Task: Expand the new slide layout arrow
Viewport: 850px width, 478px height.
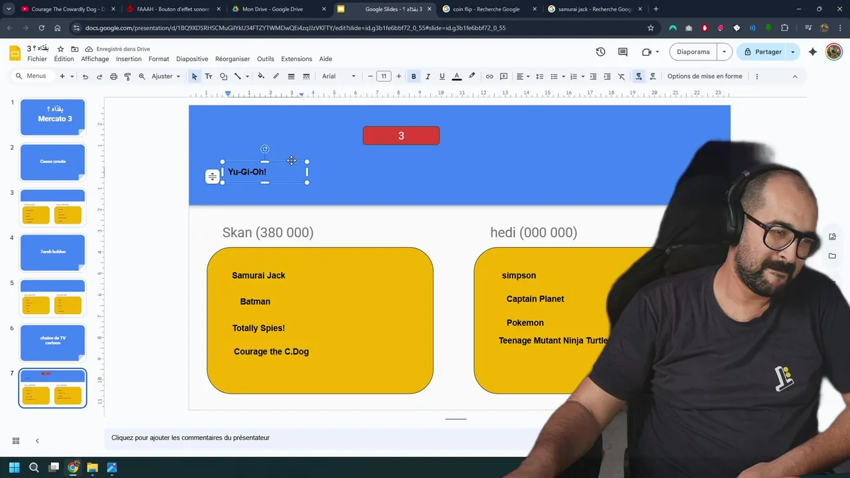Action: click(x=71, y=76)
